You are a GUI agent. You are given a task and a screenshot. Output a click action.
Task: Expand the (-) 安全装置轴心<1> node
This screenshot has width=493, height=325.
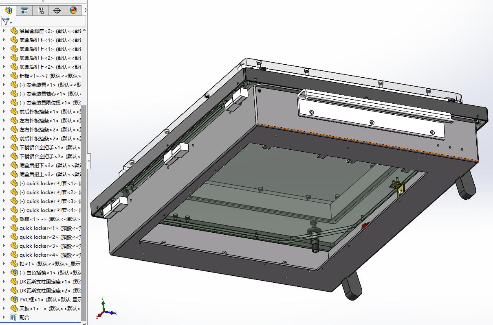pyautogui.click(x=4, y=94)
